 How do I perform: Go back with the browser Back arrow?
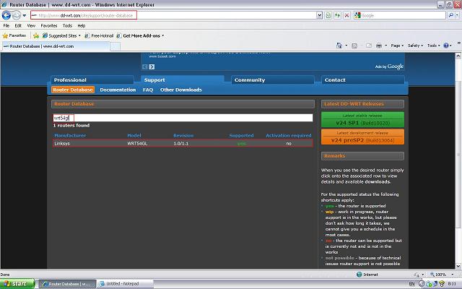(6, 15)
